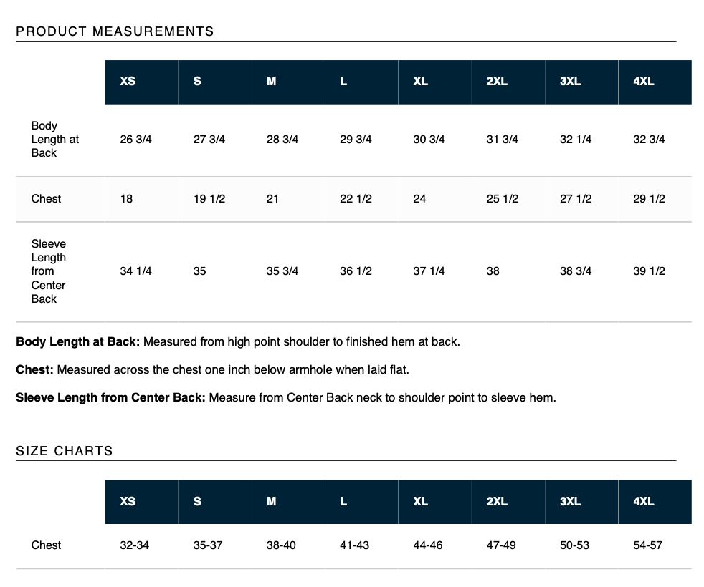The width and height of the screenshot is (704, 587).
Task: Click the 37 1/4 sleeve length value
Action: [429, 271]
